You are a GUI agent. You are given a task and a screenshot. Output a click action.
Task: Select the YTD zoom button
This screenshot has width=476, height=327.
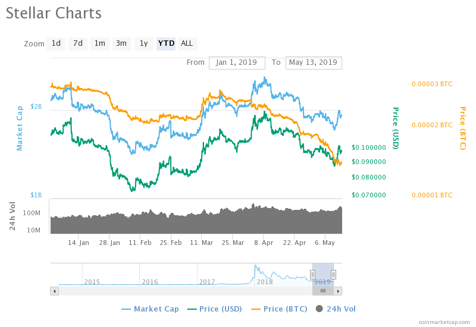click(166, 43)
